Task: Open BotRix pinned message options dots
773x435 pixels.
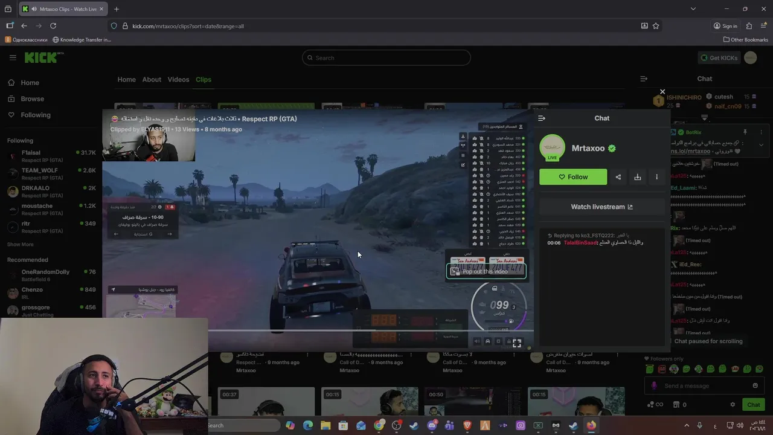Action: 762,132
